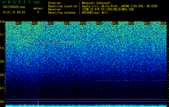Select the ICOM IC-575 receiver text

click(x=108, y=9)
